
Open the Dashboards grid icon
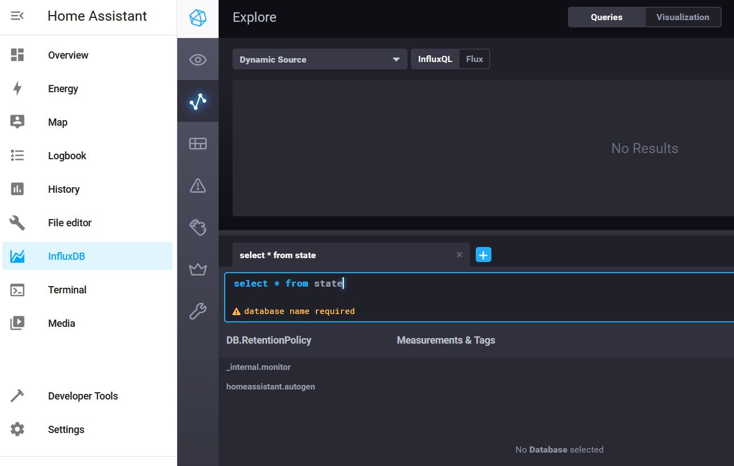pos(198,143)
